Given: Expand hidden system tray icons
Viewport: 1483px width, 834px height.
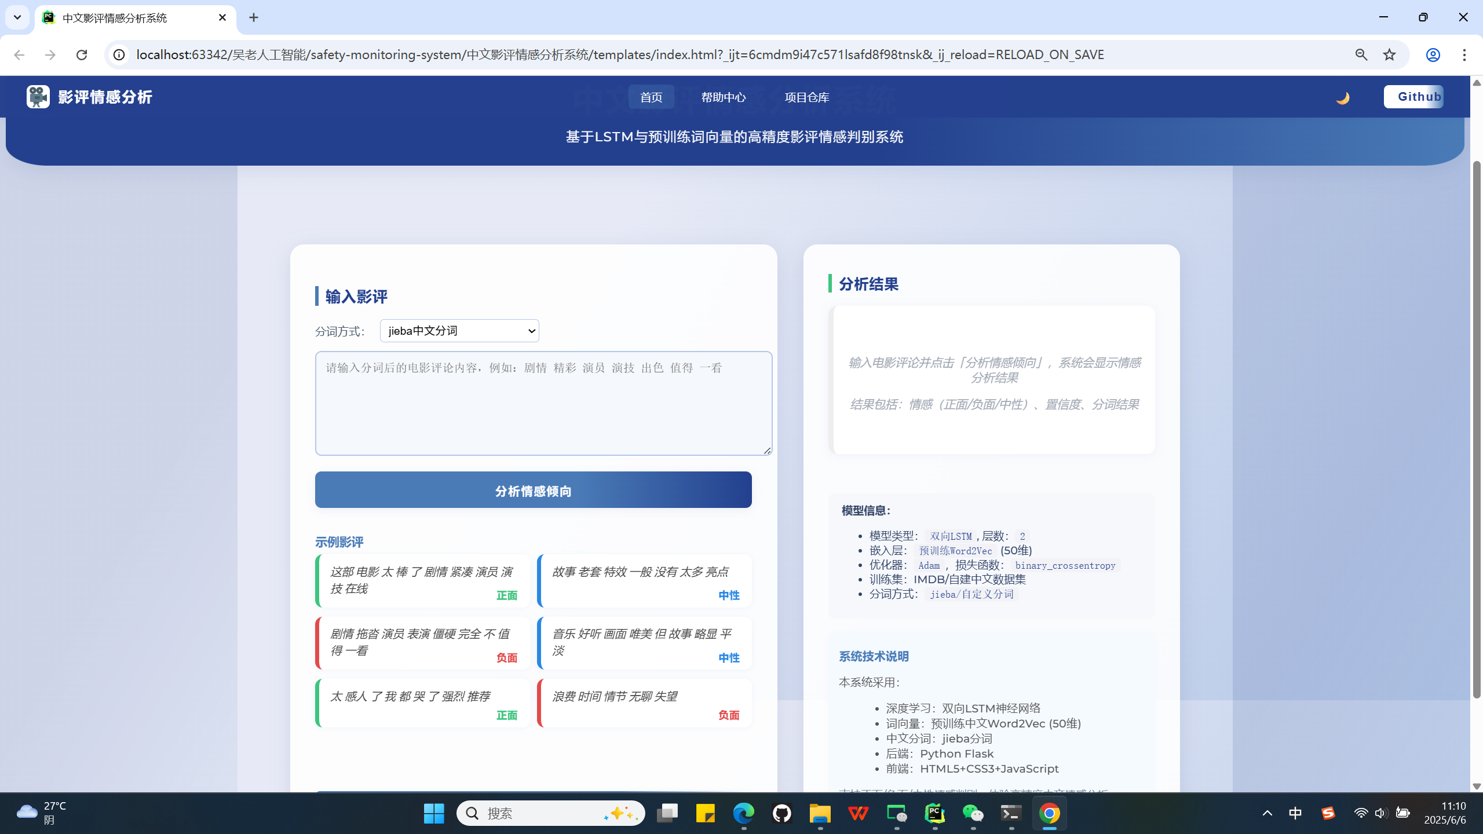Looking at the screenshot, I should (x=1267, y=813).
